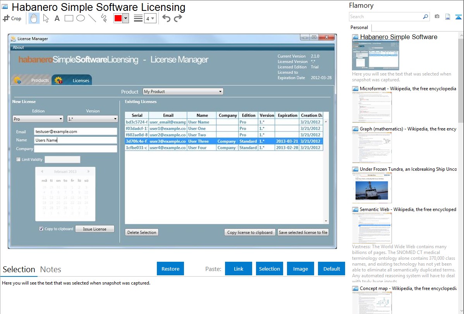Select the user4@example.com license row

[224, 148]
